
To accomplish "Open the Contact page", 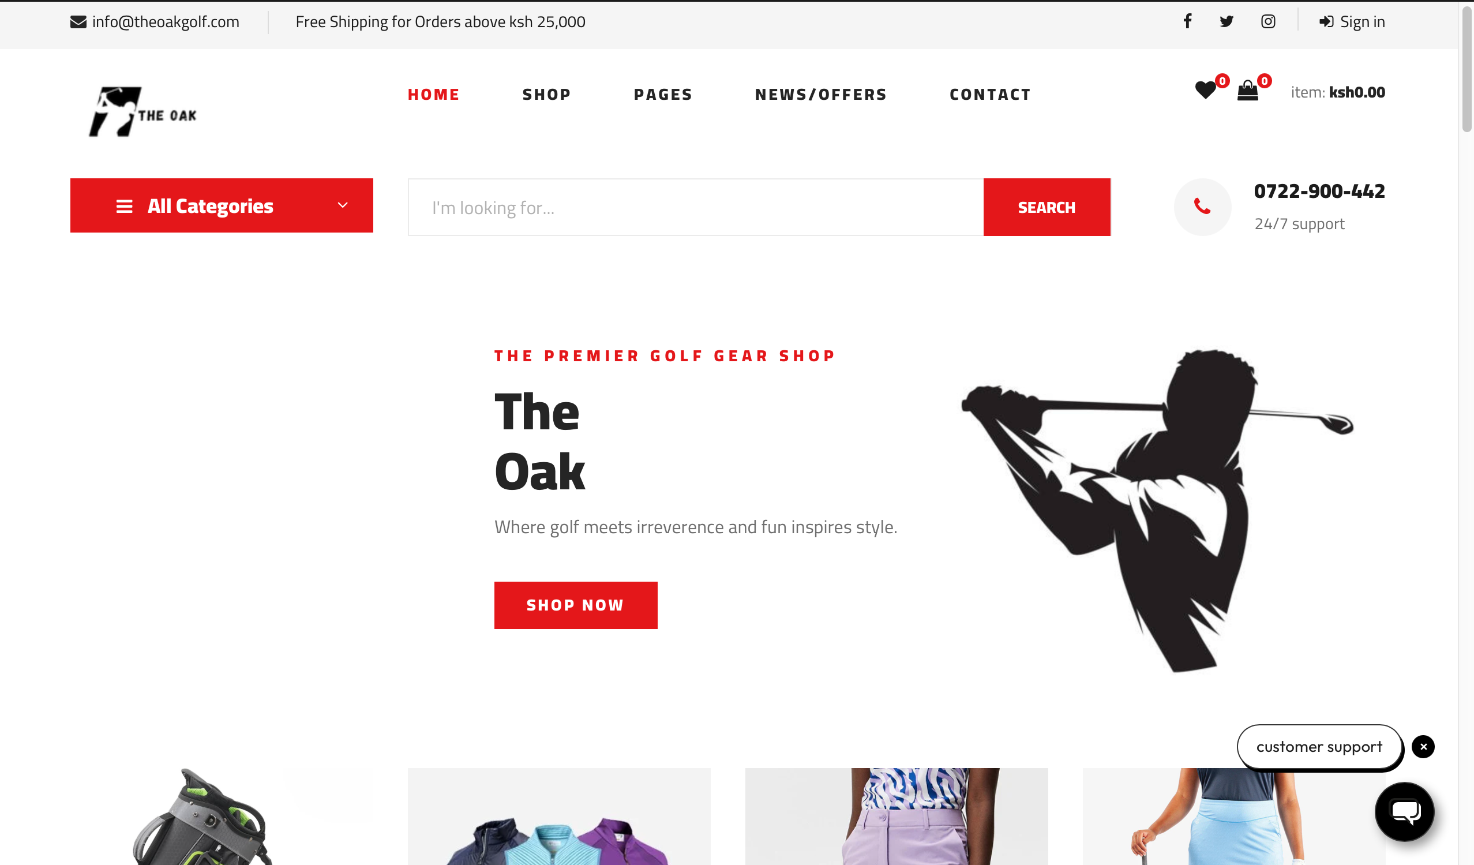I will 991,94.
